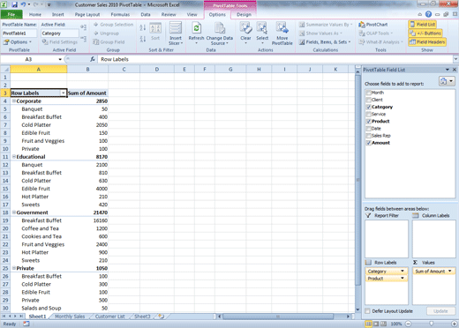This screenshot has height=328, width=459.
Task: Close the PivotTable Field List pane
Action: coord(455,70)
